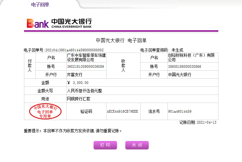Click the 金额大写 label cell
The width and height of the screenshot is (242, 162).
pyautogui.click(x=45, y=91)
